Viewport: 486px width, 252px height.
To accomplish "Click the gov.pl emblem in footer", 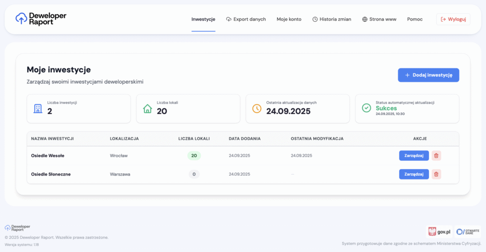I will 439,232.
